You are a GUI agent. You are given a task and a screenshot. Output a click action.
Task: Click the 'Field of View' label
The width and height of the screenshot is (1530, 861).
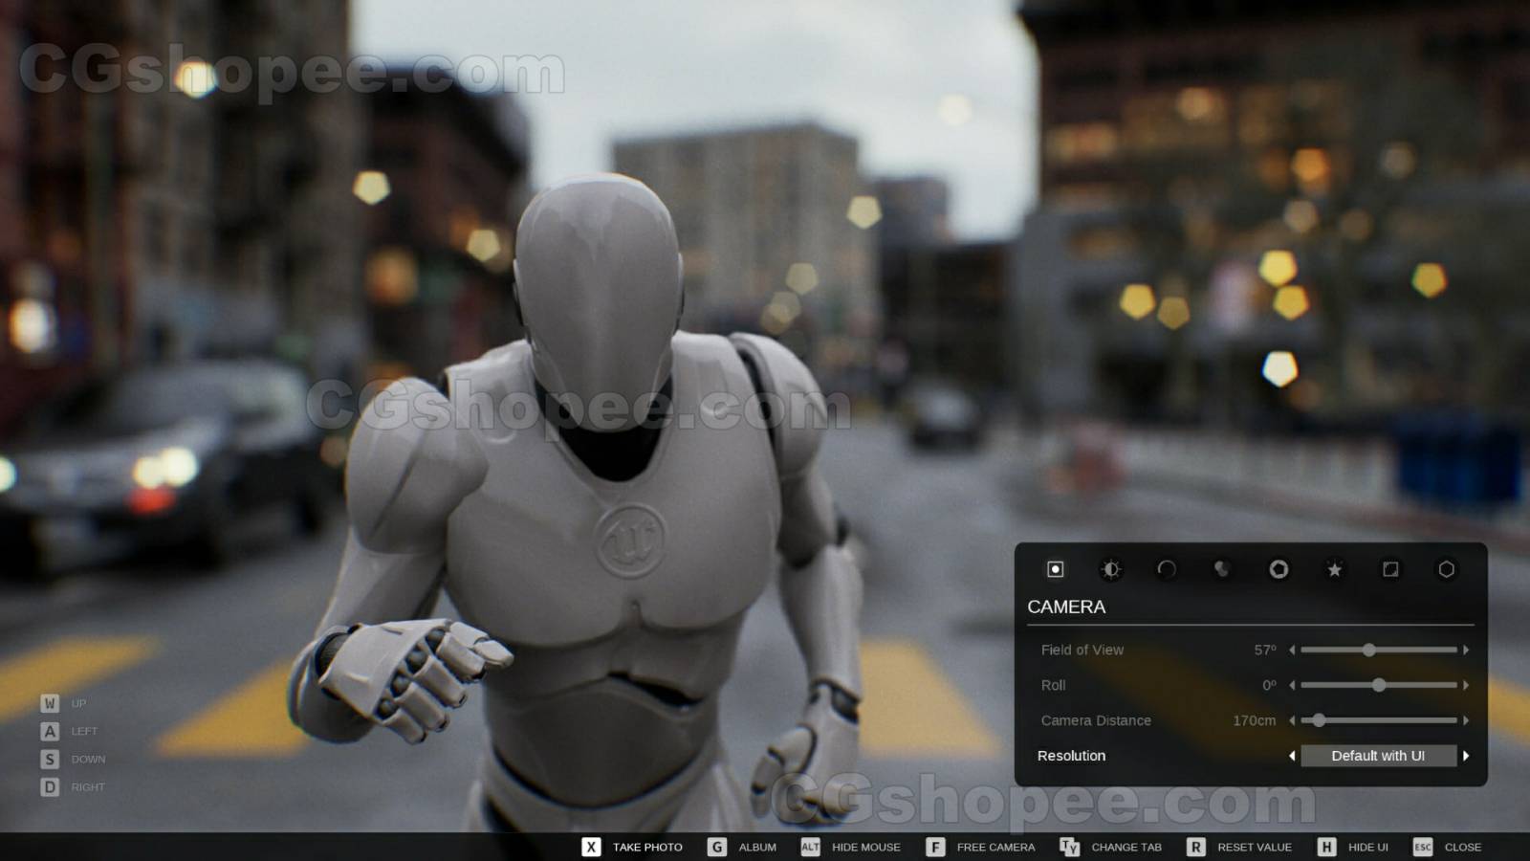1082,650
